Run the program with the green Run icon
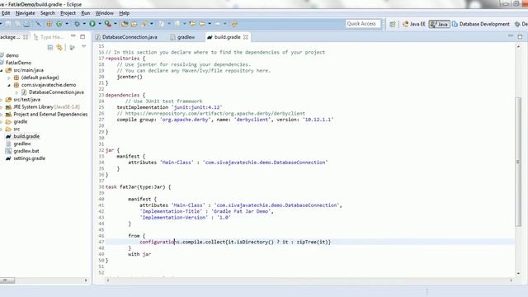This screenshot has width=528, height=297. pos(92,24)
